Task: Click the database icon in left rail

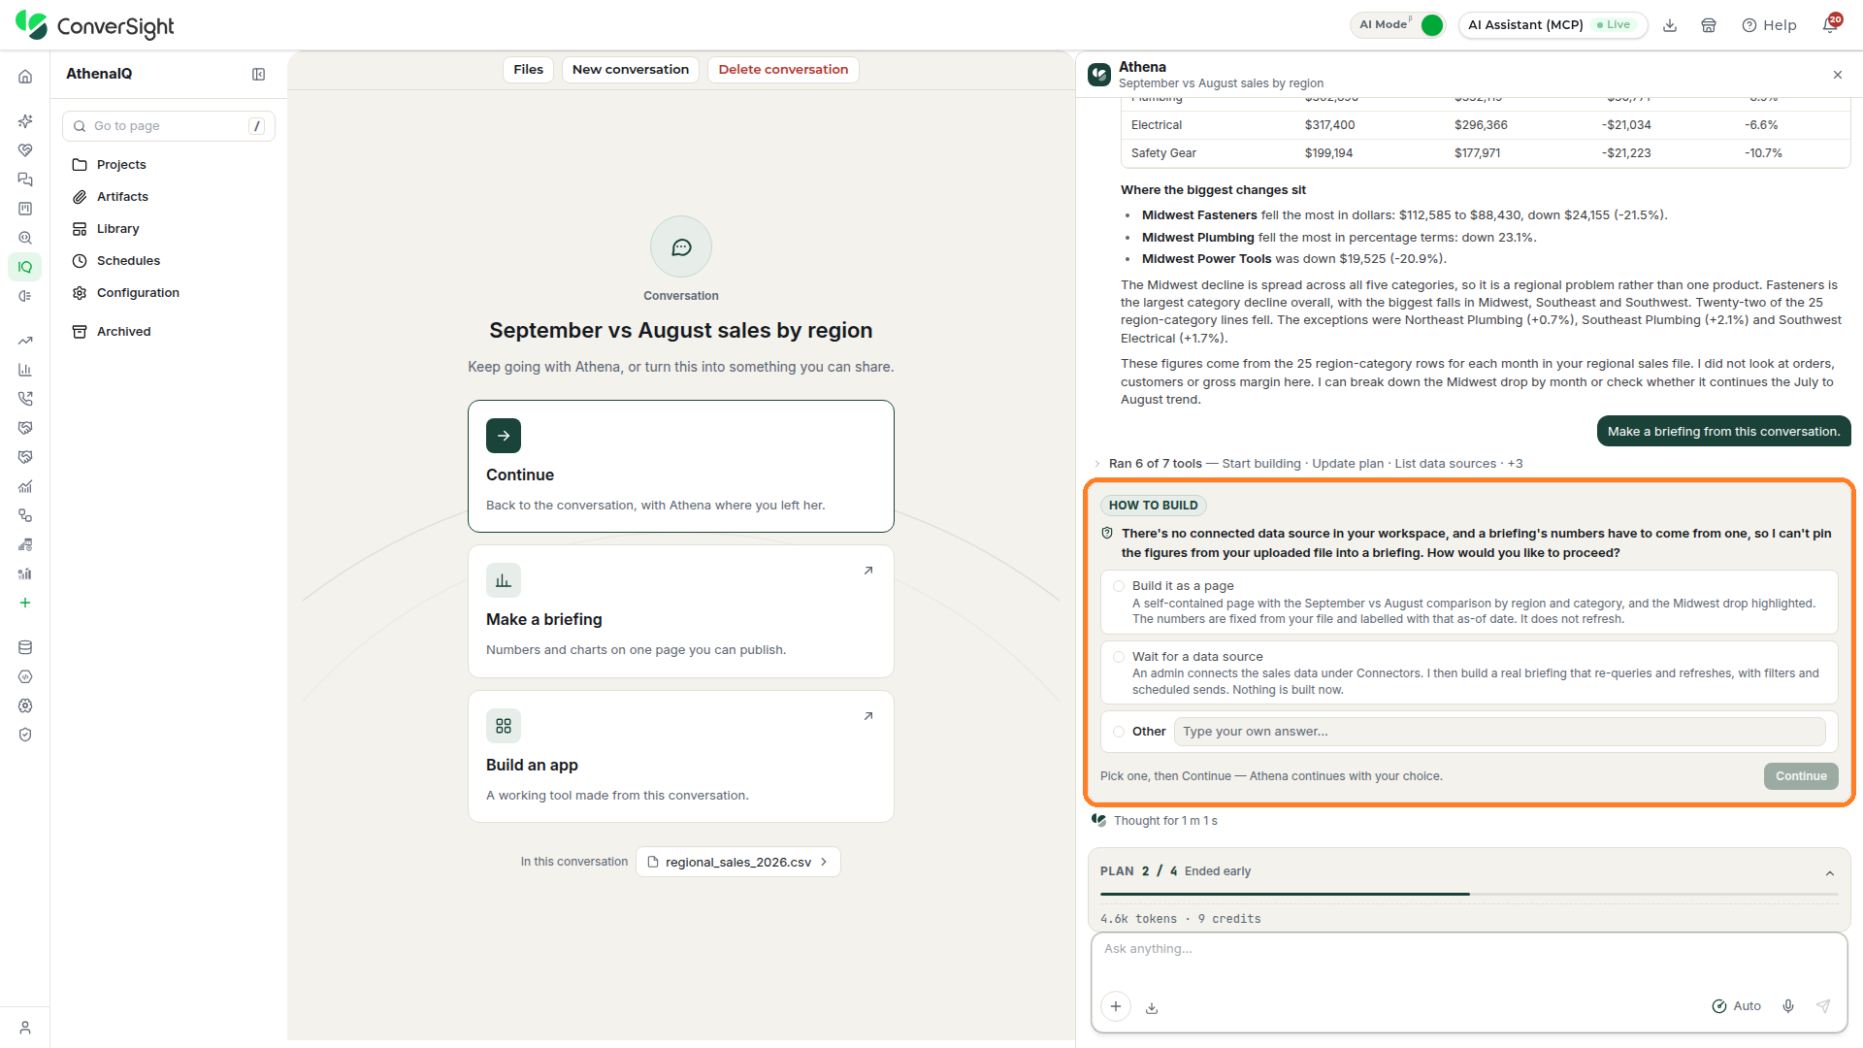Action: tap(25, 647)
